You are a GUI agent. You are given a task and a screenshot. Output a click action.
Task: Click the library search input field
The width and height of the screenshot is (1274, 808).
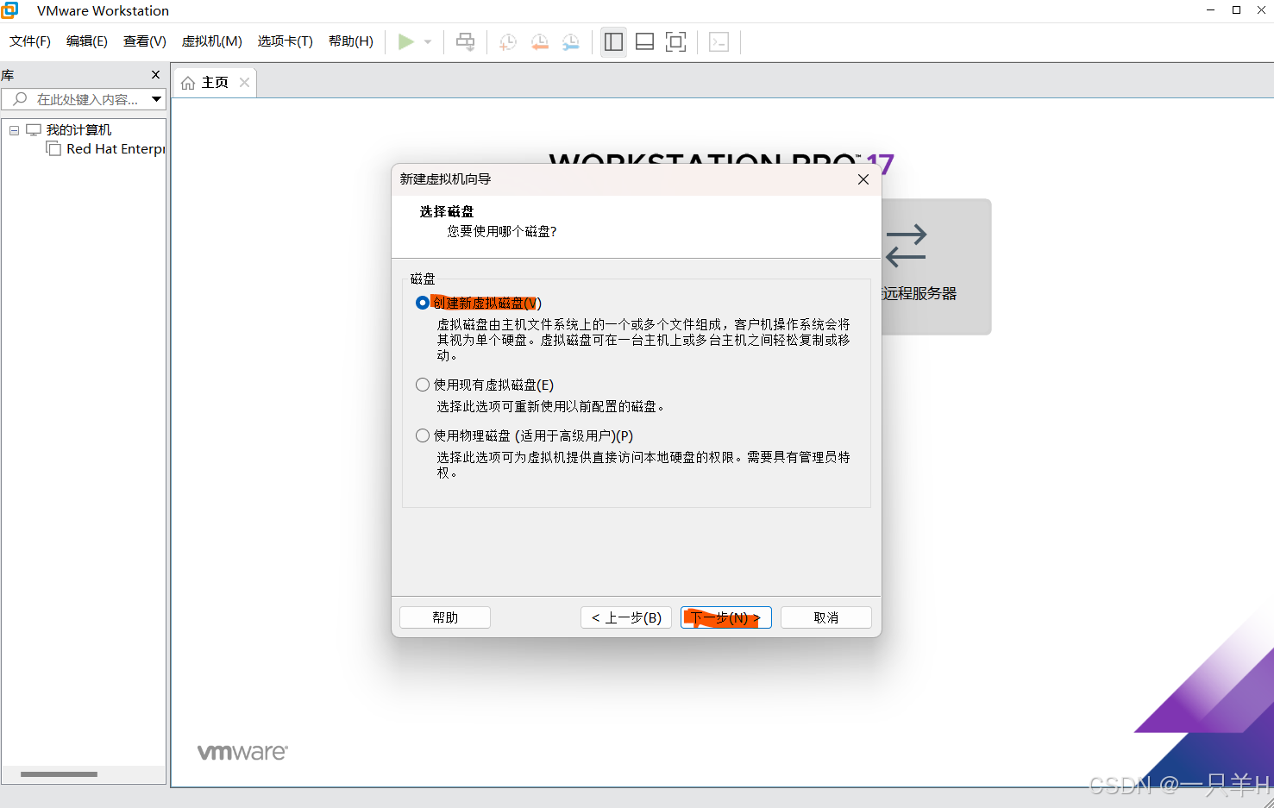coord(83,99)
